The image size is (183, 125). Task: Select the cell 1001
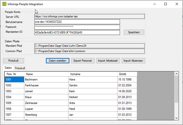pos(14,79)
